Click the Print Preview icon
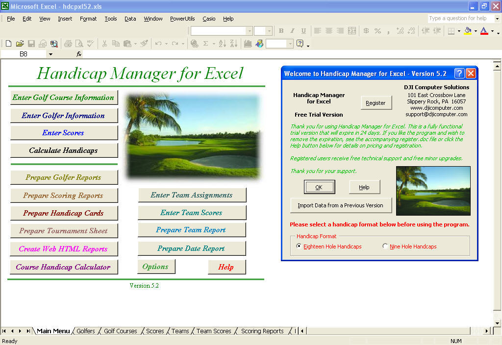 [x=79, y=44]
